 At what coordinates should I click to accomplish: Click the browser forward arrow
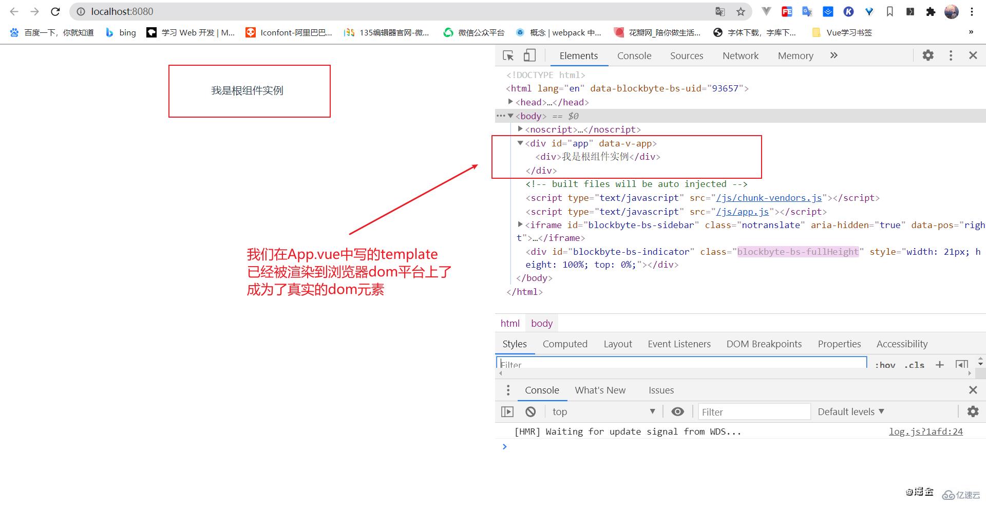(34, 11)
